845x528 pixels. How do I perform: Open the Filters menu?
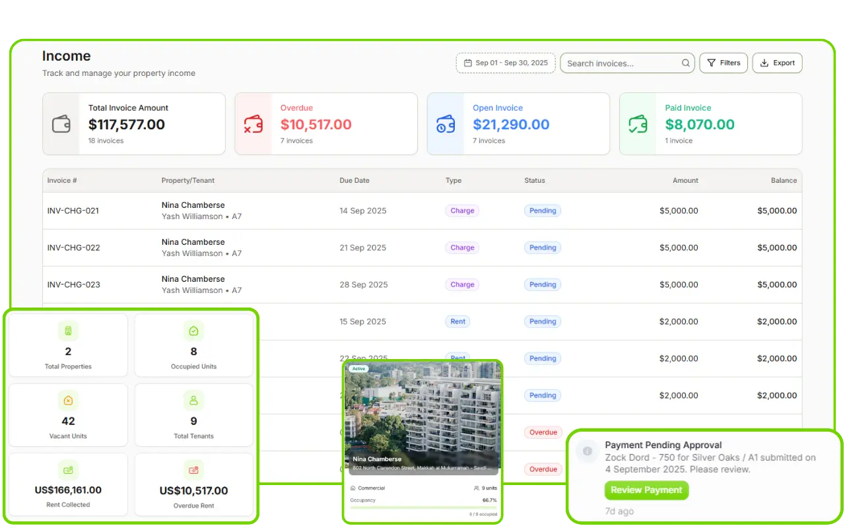[x=724, y=63]
